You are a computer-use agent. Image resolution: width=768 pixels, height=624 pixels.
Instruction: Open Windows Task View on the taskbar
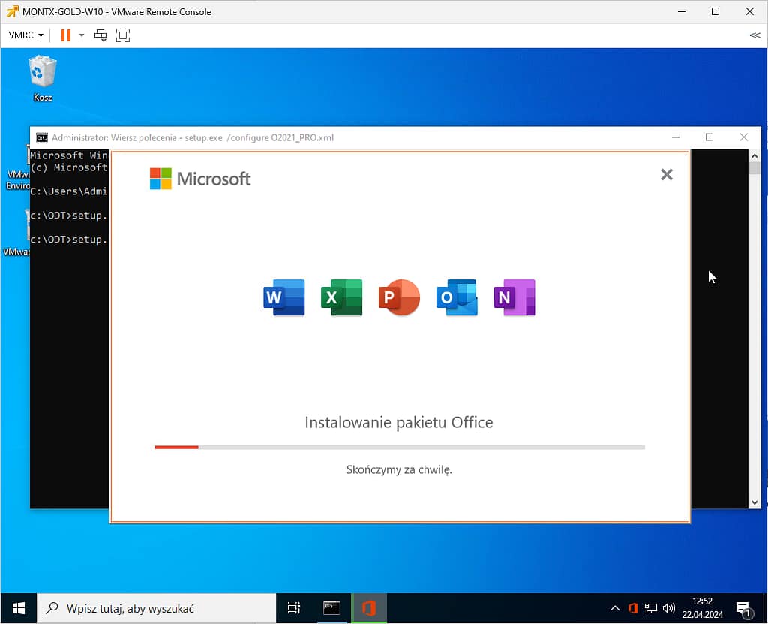[294, 608]
